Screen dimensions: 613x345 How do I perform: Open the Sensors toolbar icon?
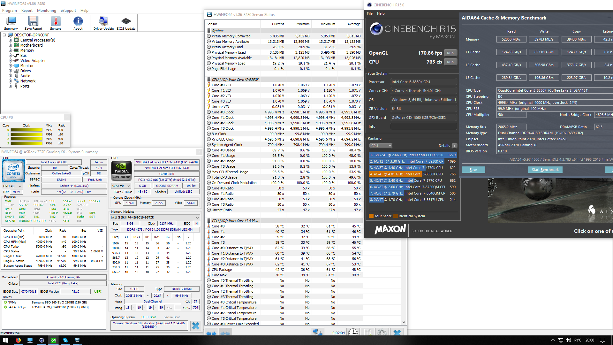point(56,23)
